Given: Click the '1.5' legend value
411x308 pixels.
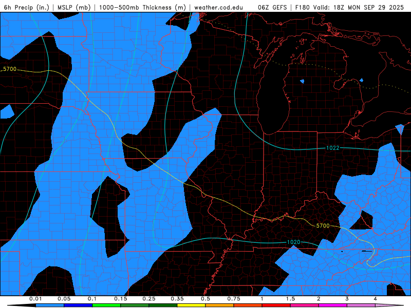Looking at the screenshot, I should (x=290, y=299).
